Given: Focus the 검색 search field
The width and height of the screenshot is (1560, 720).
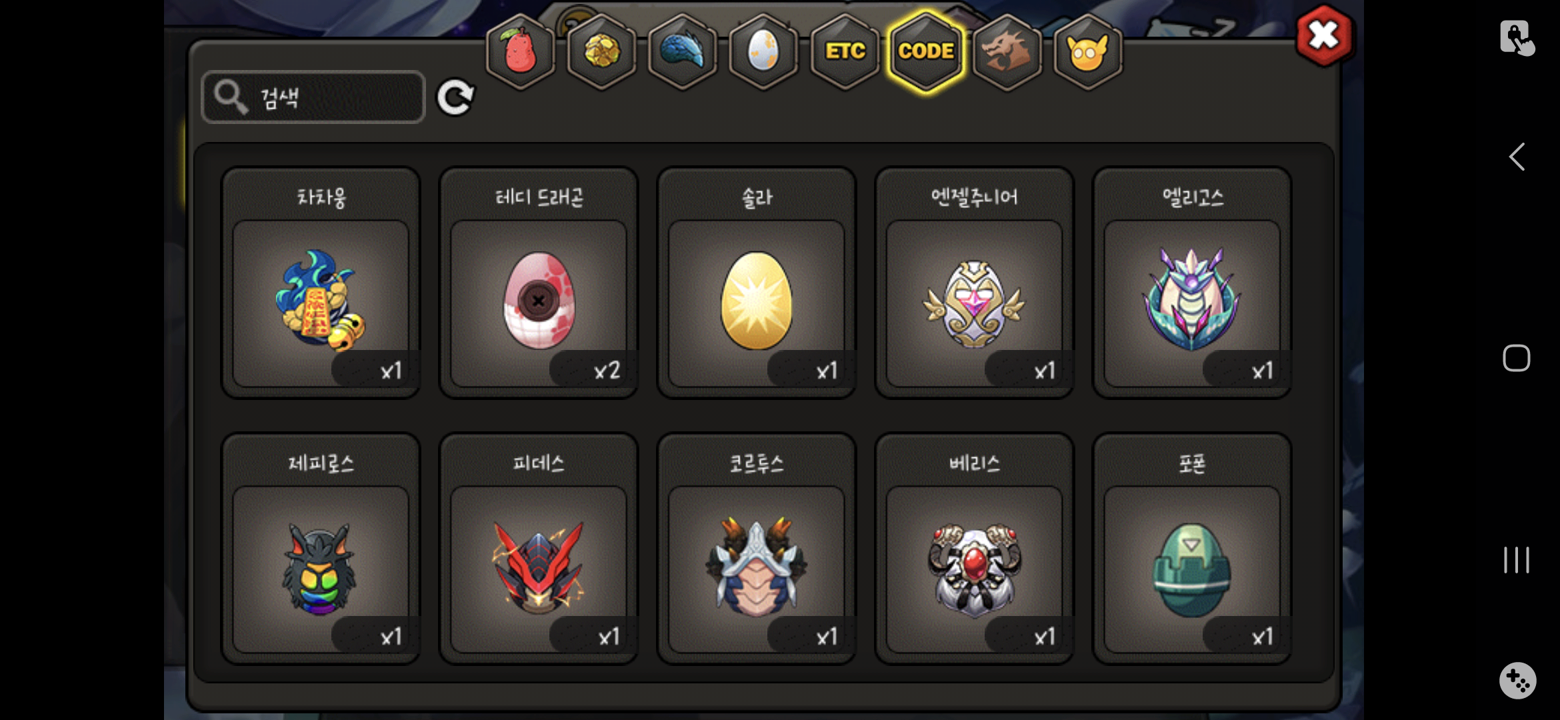Looking at the screenshot, I should pyautogui.click(x=313, y=97).
